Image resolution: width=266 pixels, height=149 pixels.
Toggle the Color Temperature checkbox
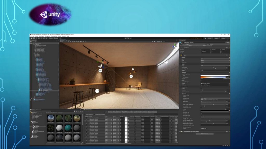(201, 74)
